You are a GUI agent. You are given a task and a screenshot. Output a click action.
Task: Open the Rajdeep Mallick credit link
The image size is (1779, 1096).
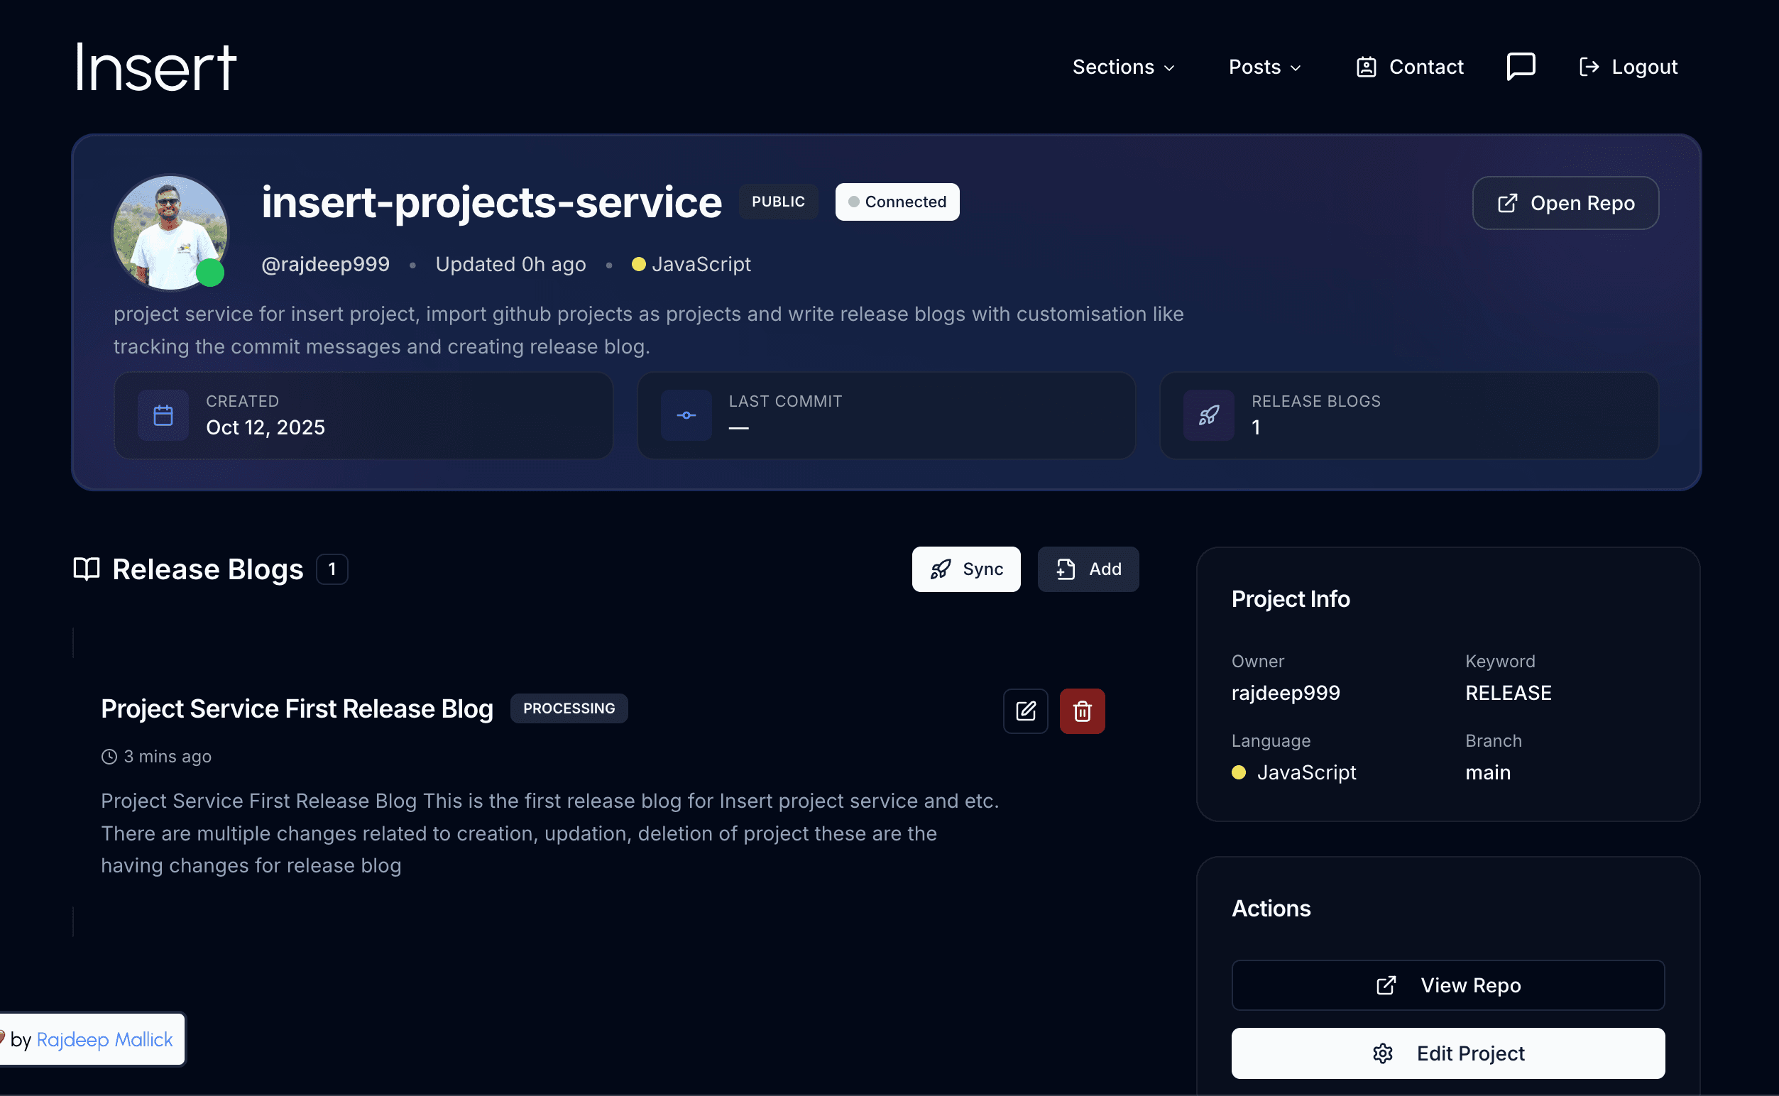tap(104, 1039)
